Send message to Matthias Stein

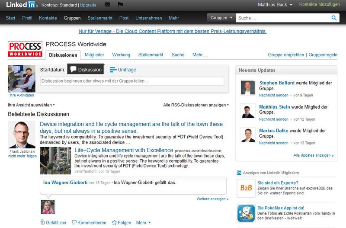(x=274, y=119)
